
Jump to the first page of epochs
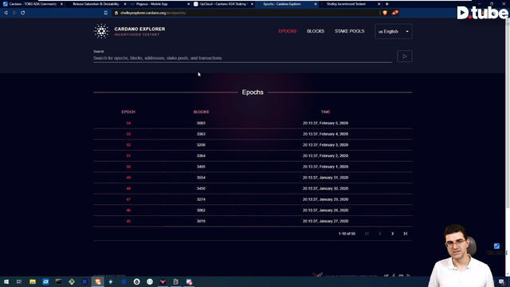367,234
